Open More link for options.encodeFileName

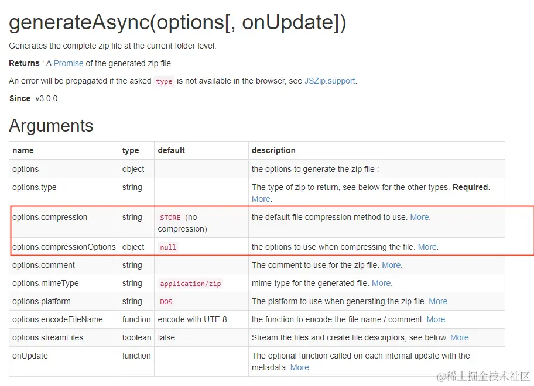tap(435, 319)
